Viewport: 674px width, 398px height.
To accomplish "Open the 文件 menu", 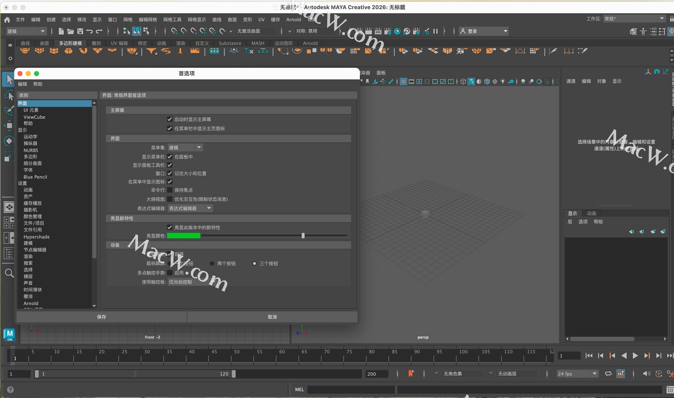I will 20,20.
